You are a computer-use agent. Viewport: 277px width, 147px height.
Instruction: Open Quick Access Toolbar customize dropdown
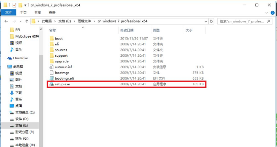pos(25,5)
